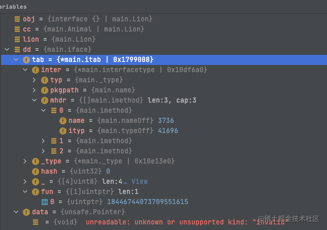Click the field icon next to ityp

point(63,131)
